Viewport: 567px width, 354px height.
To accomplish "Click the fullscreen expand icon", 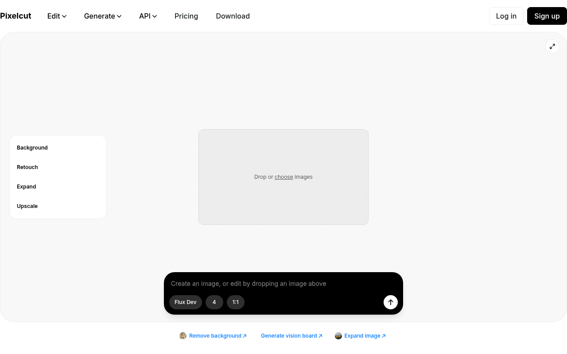I will tap(552, 46).
